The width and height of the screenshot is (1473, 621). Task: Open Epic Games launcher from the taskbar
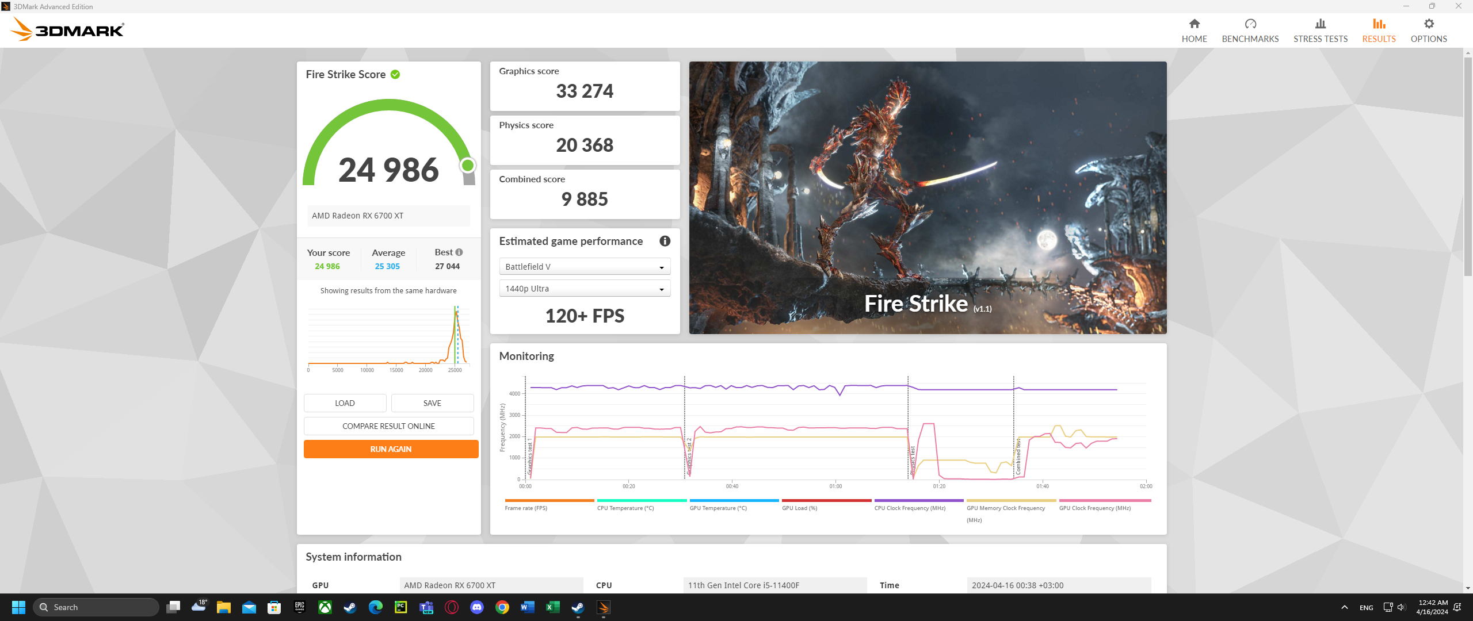pyautogui.click(x=300, y=607)
